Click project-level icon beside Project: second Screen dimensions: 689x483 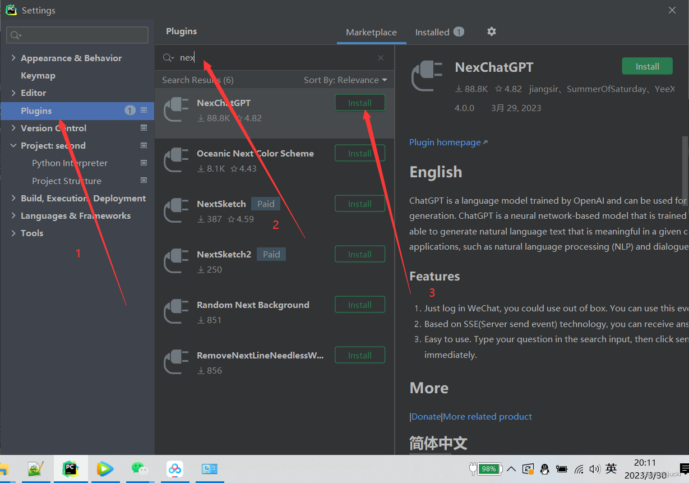[x=144, y=145]
